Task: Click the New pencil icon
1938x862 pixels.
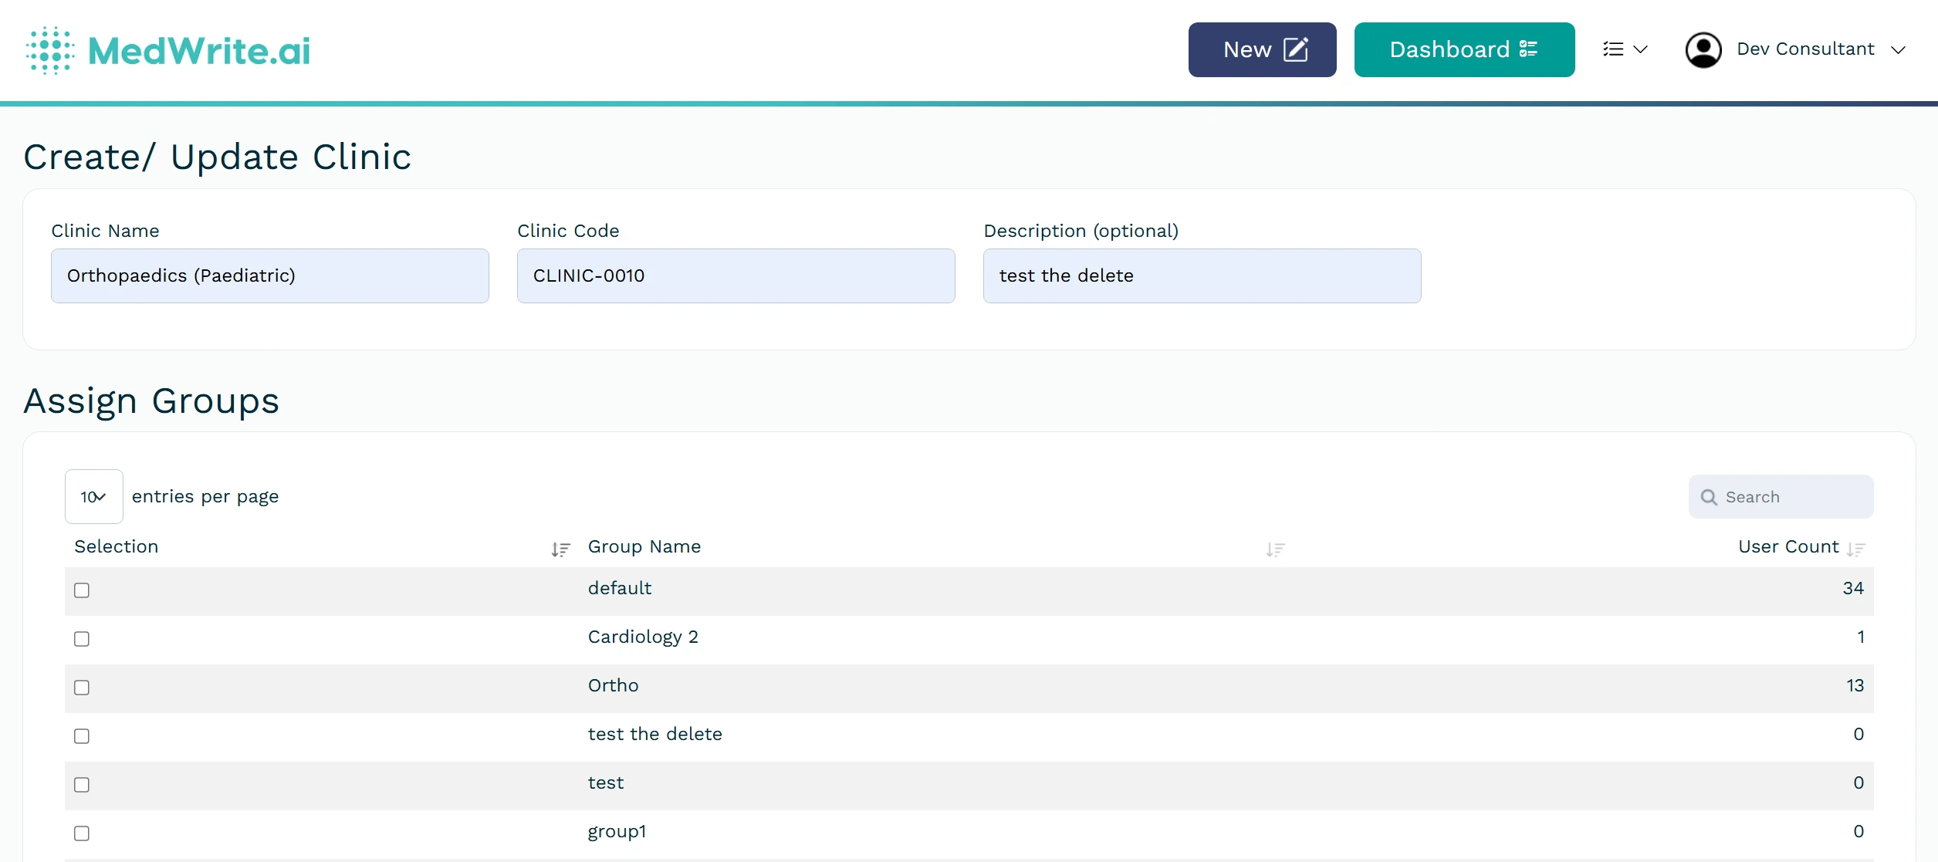Action: click(1296, 49)
